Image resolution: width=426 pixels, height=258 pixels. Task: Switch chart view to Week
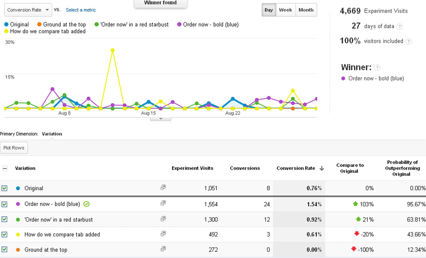[x=285, y=10]
